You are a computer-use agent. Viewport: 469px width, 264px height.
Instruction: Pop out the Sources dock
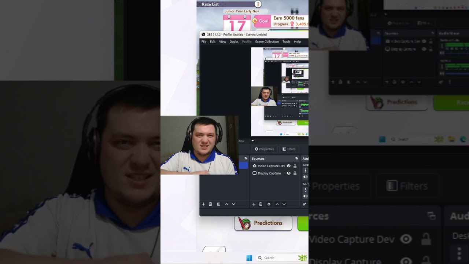click(296, 158)
